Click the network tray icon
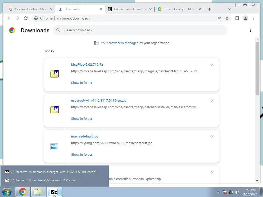The image size is (263, 197). pyautogui.click(x=231, y=192)
